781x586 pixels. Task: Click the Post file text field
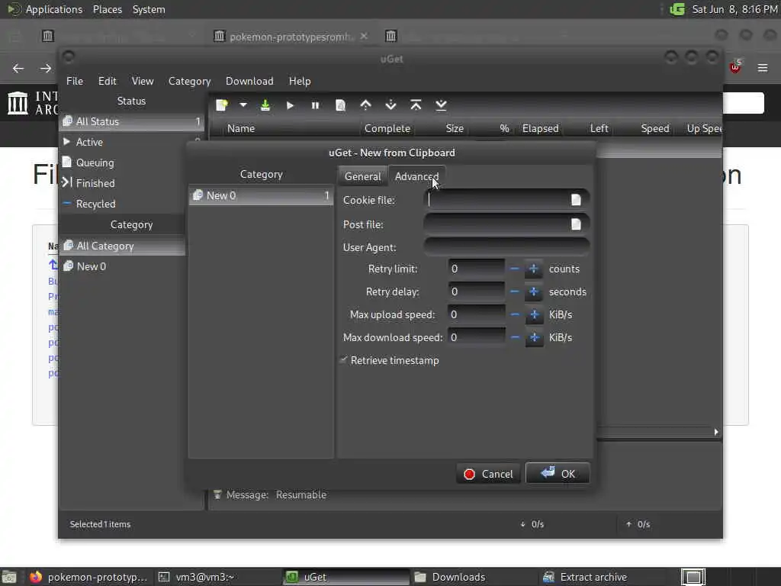(506, 224)
